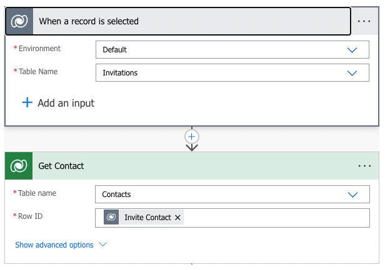The height and width of the screenshot is (270, 385).
Task: Select the Invite Contact dynamic content token
Action: point(147,217)
